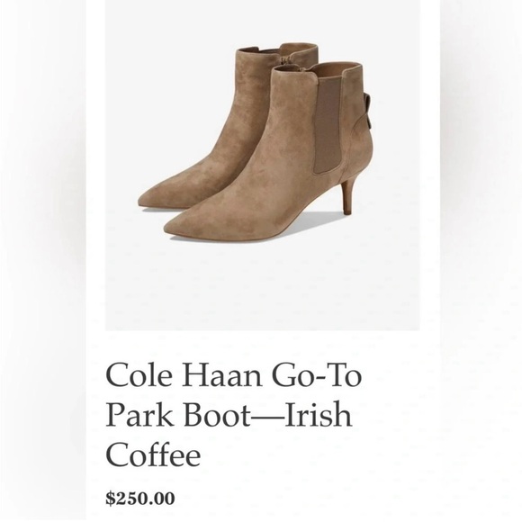Viewport: 522px width, 522px height.
Task: Click the word "Coffee" on the last title line
Action: click(x=153, y=454)
